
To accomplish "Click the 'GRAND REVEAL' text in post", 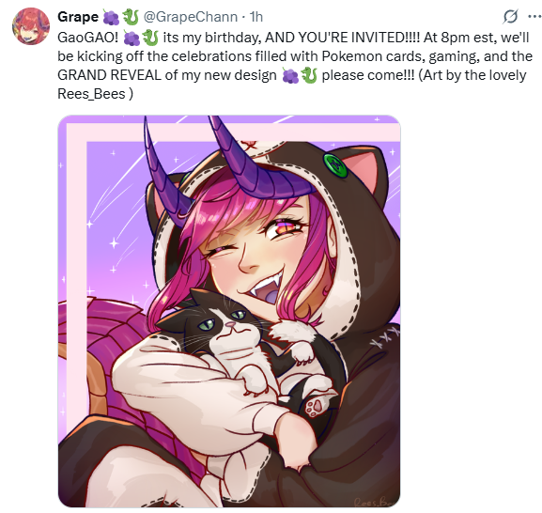I will tap(110, 75).
